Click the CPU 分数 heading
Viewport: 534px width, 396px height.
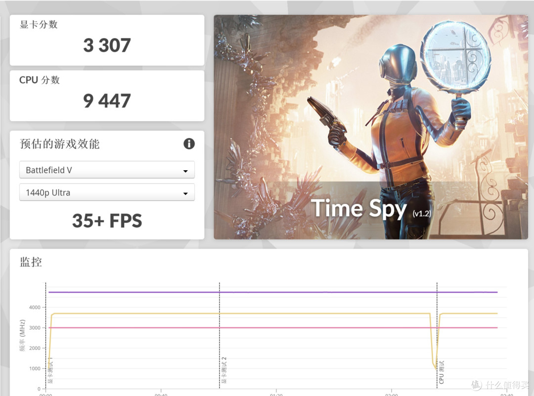pyautogui.click(x=40, y=80)
